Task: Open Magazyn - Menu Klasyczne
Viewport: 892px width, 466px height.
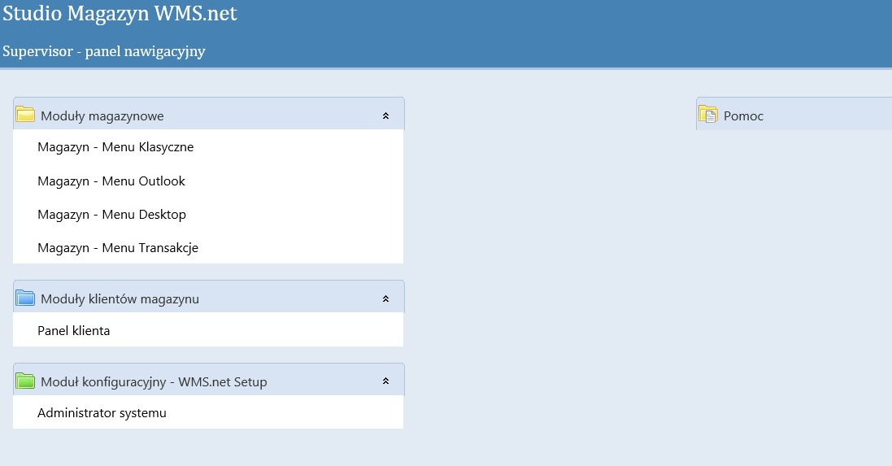Action: [115, 147]
